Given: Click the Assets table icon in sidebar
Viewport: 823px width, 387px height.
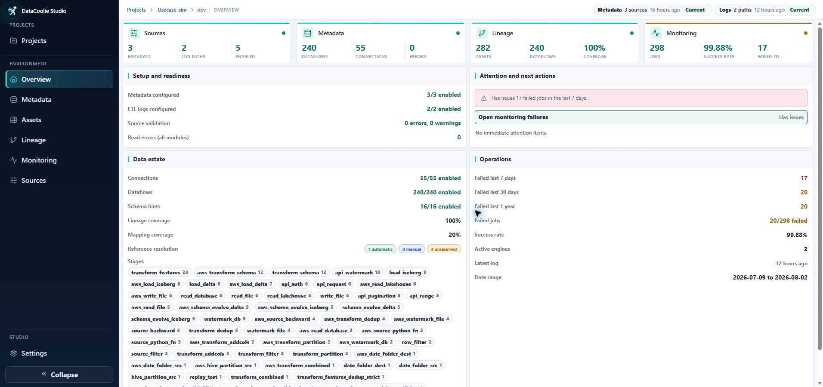Looking at the screenshot, I should tap(13, 120).
